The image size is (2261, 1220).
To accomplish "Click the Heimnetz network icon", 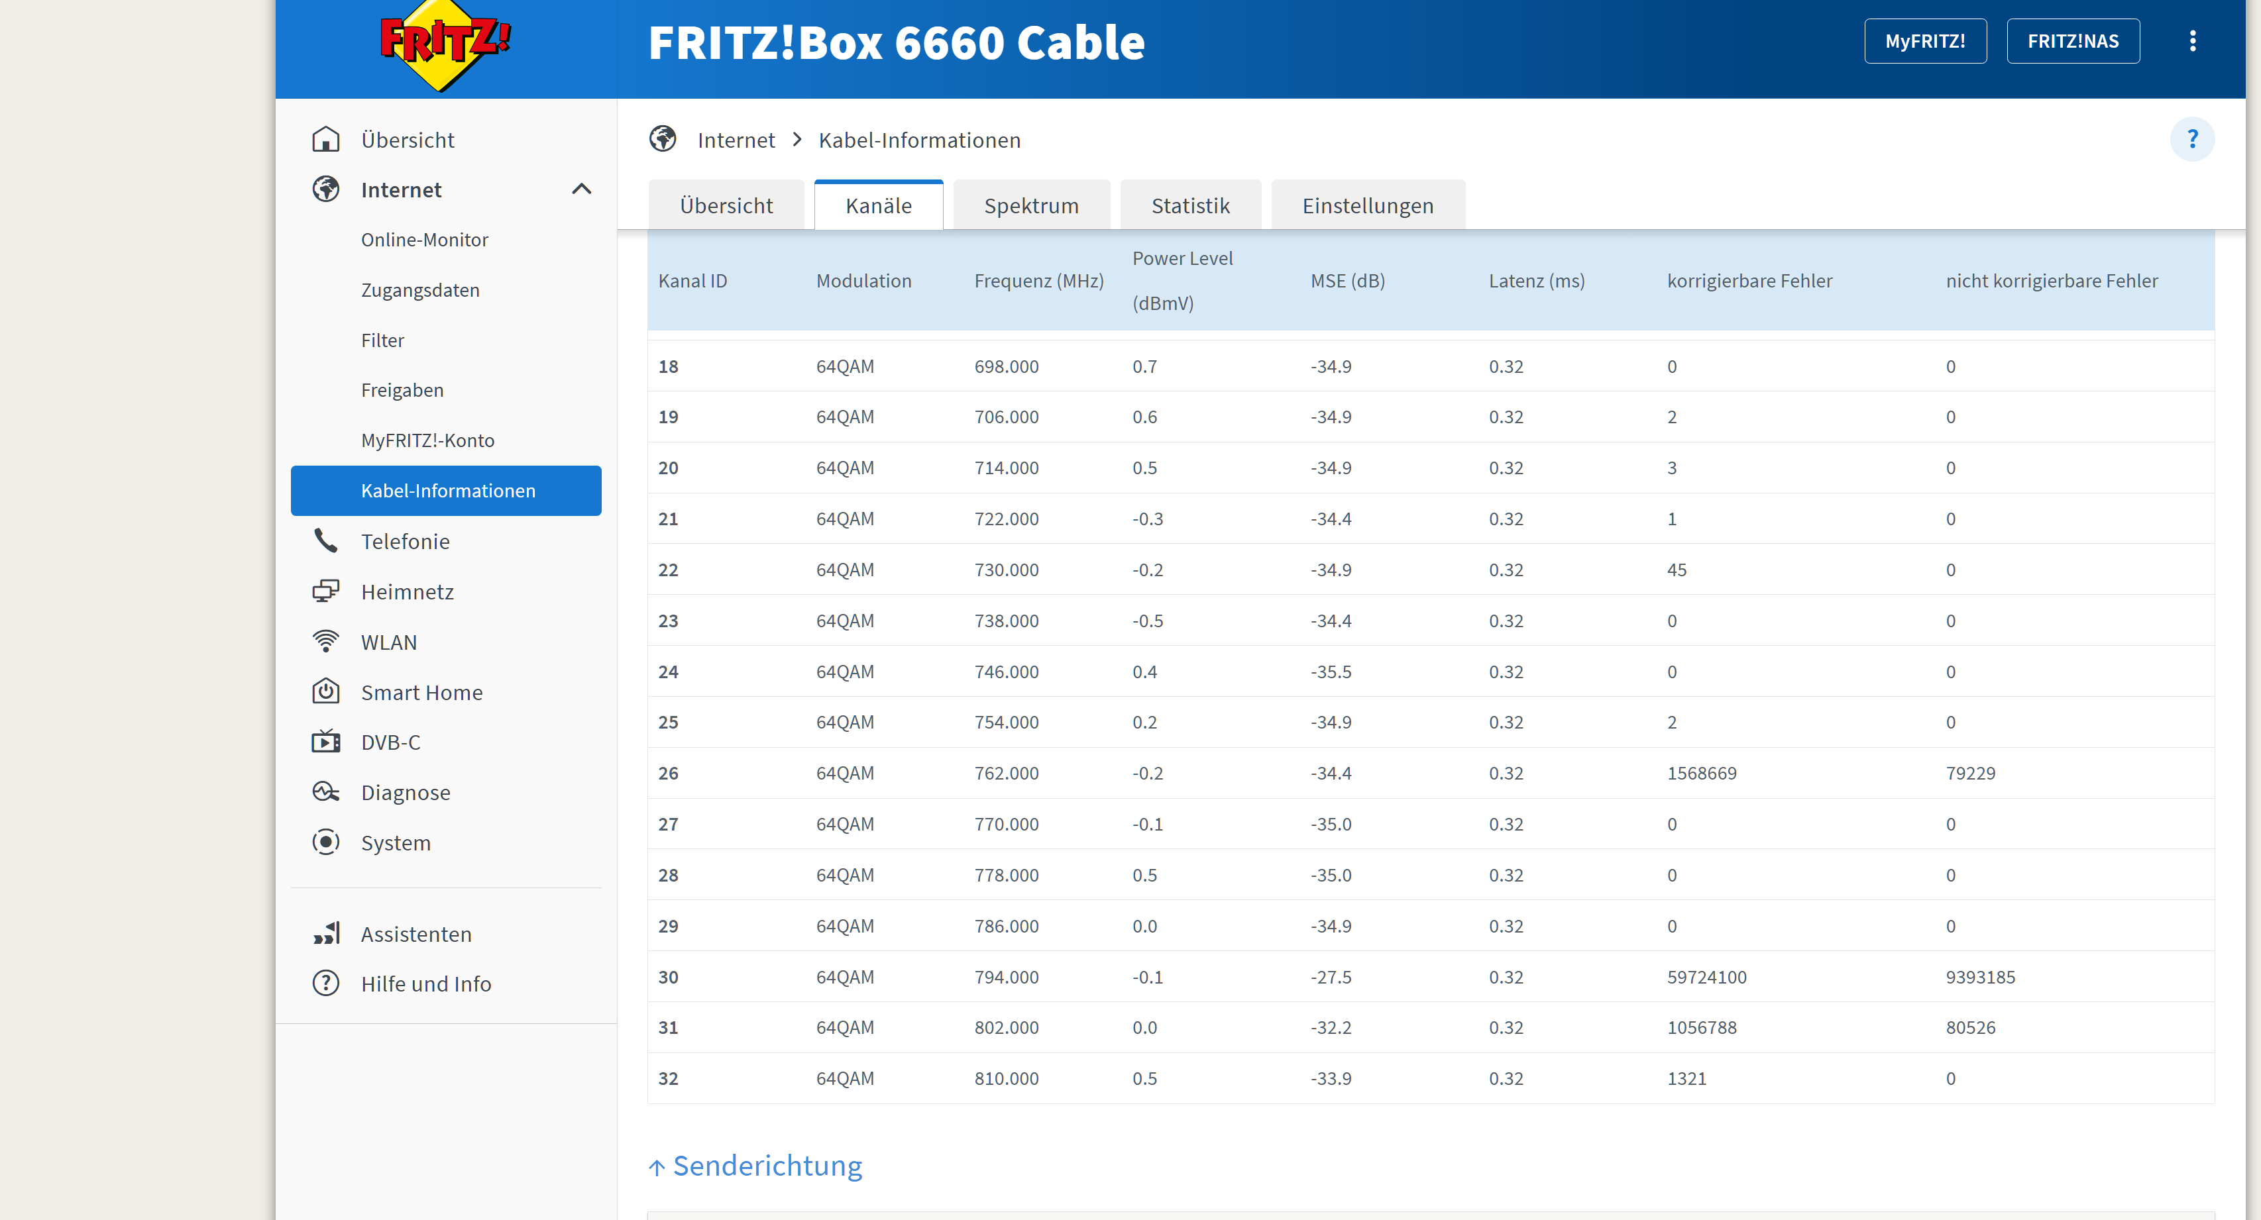I will [x=325, y=591].
